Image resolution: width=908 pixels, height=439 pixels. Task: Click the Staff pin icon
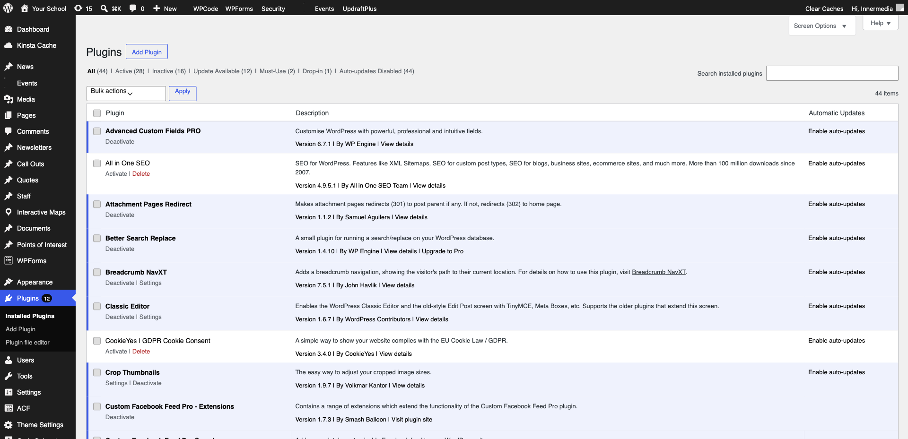click(9, 196)
